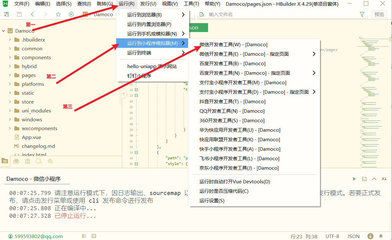The image size is (392, 240).
Task: Toggle code fold marker at line 22
Action: tap(136, 90)
